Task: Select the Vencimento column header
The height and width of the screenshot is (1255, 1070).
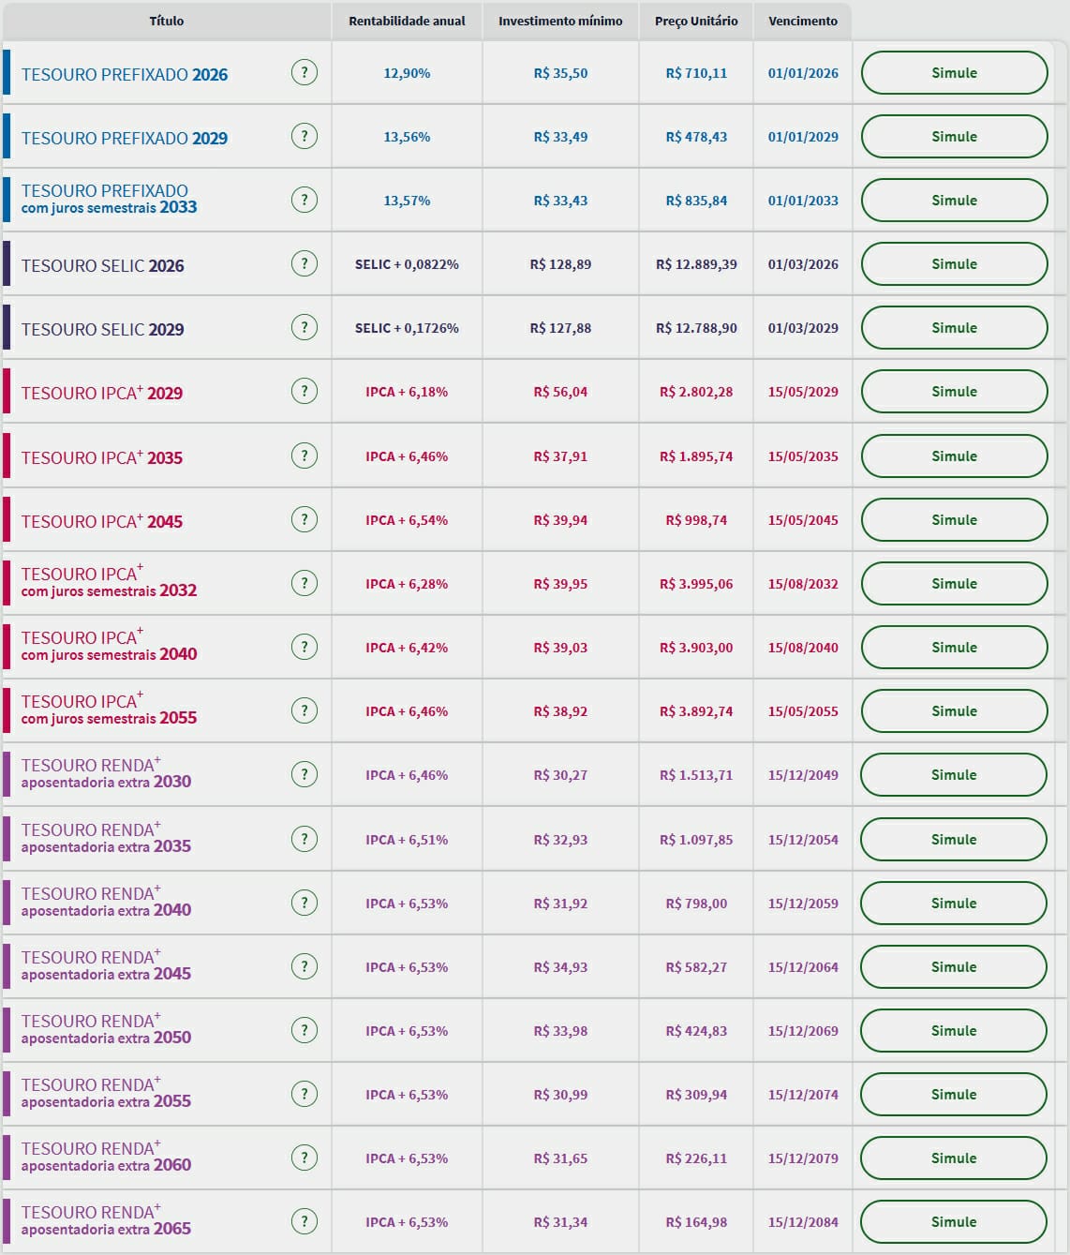Action: click(803, 21)
